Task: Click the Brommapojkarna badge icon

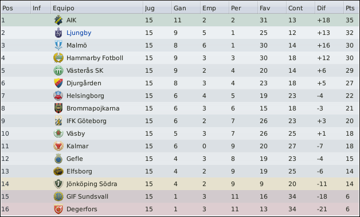Action: click(58, 108)
